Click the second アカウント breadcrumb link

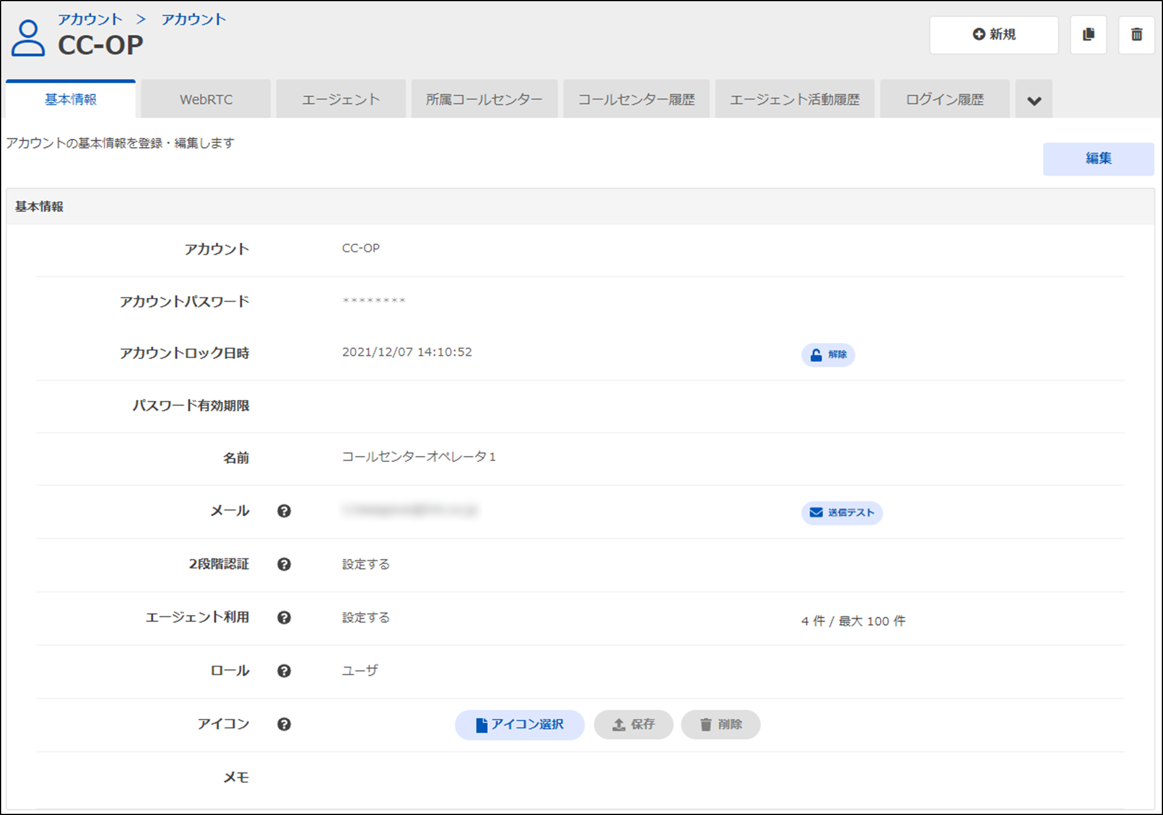coord(194,19)
